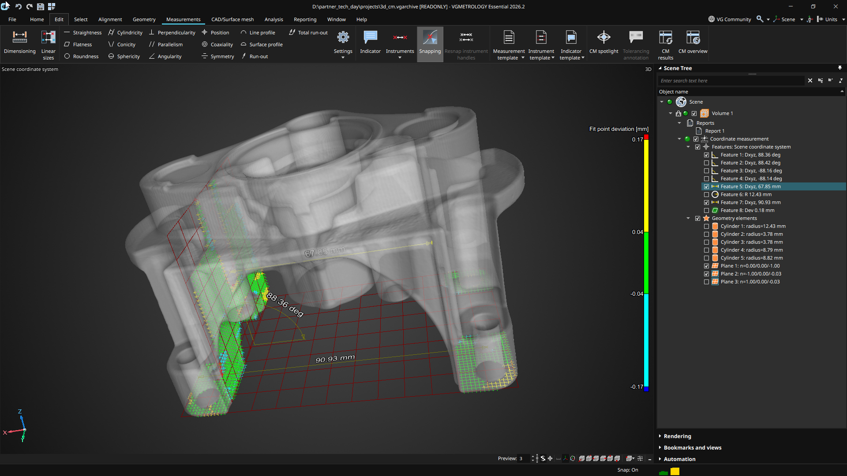Viewport: 847px width, 476px height.
Task: Select the Surface profile tool
Action: click(x=262, y=45)
